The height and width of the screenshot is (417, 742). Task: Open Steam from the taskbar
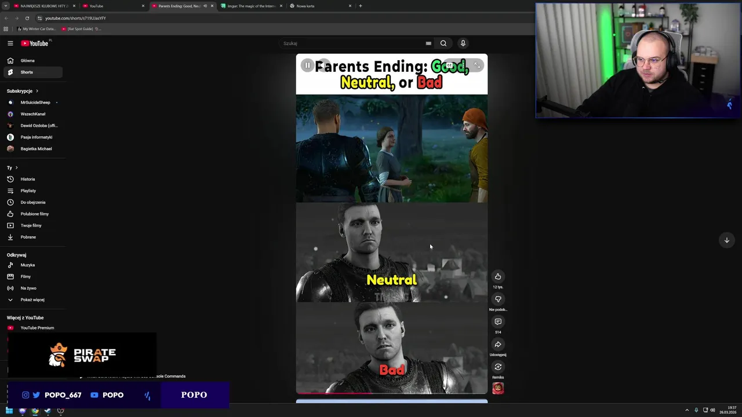[48, 411]
